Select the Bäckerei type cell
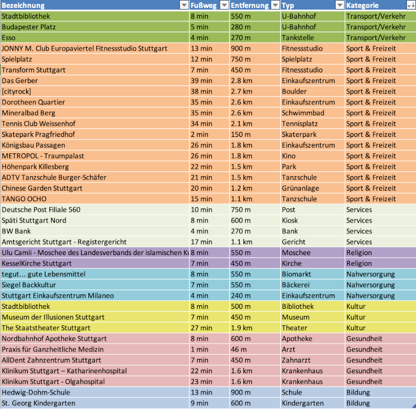Viewport: 416px width, 409px height. pyautogui.click(x=313, y=284)
